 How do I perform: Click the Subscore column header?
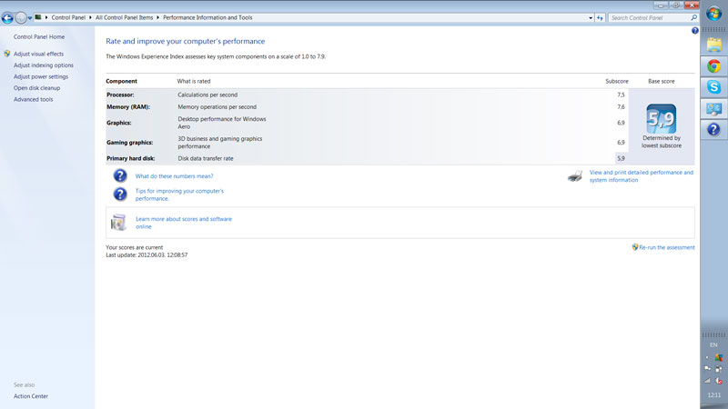pos(617,81)
